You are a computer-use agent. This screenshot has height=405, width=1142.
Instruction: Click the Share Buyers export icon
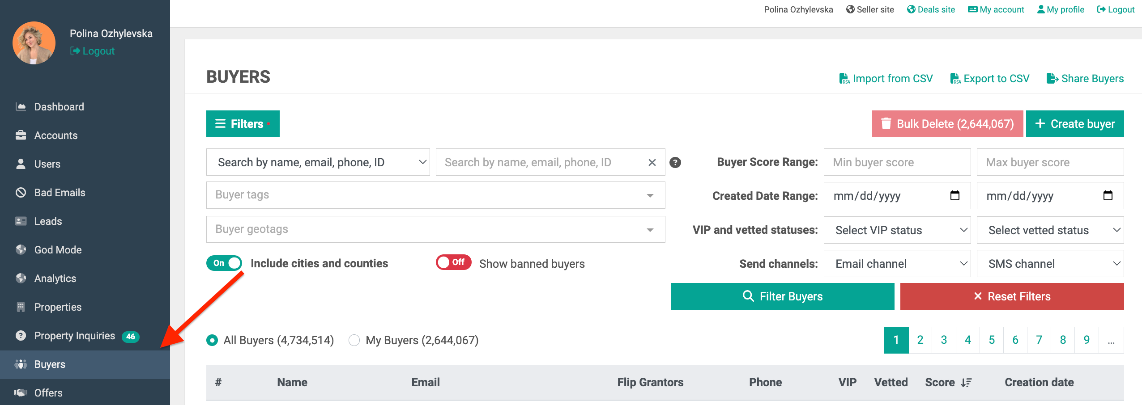coord(1052,79)
